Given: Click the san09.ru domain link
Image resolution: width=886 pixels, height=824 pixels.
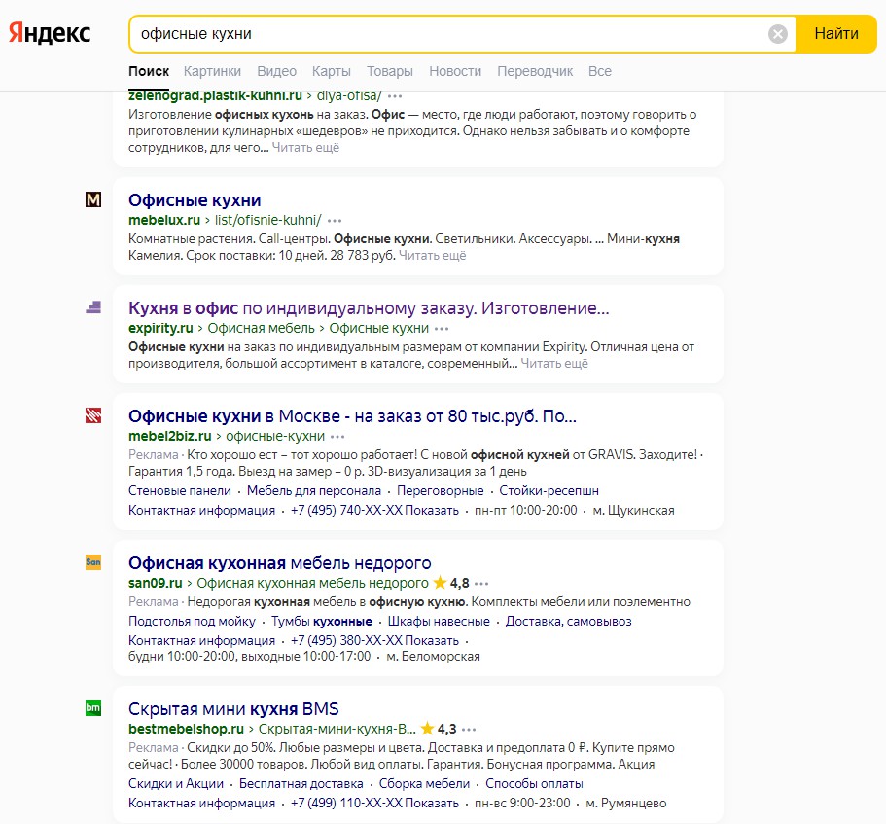Looking at the screenshot, I should pos(156,583).
